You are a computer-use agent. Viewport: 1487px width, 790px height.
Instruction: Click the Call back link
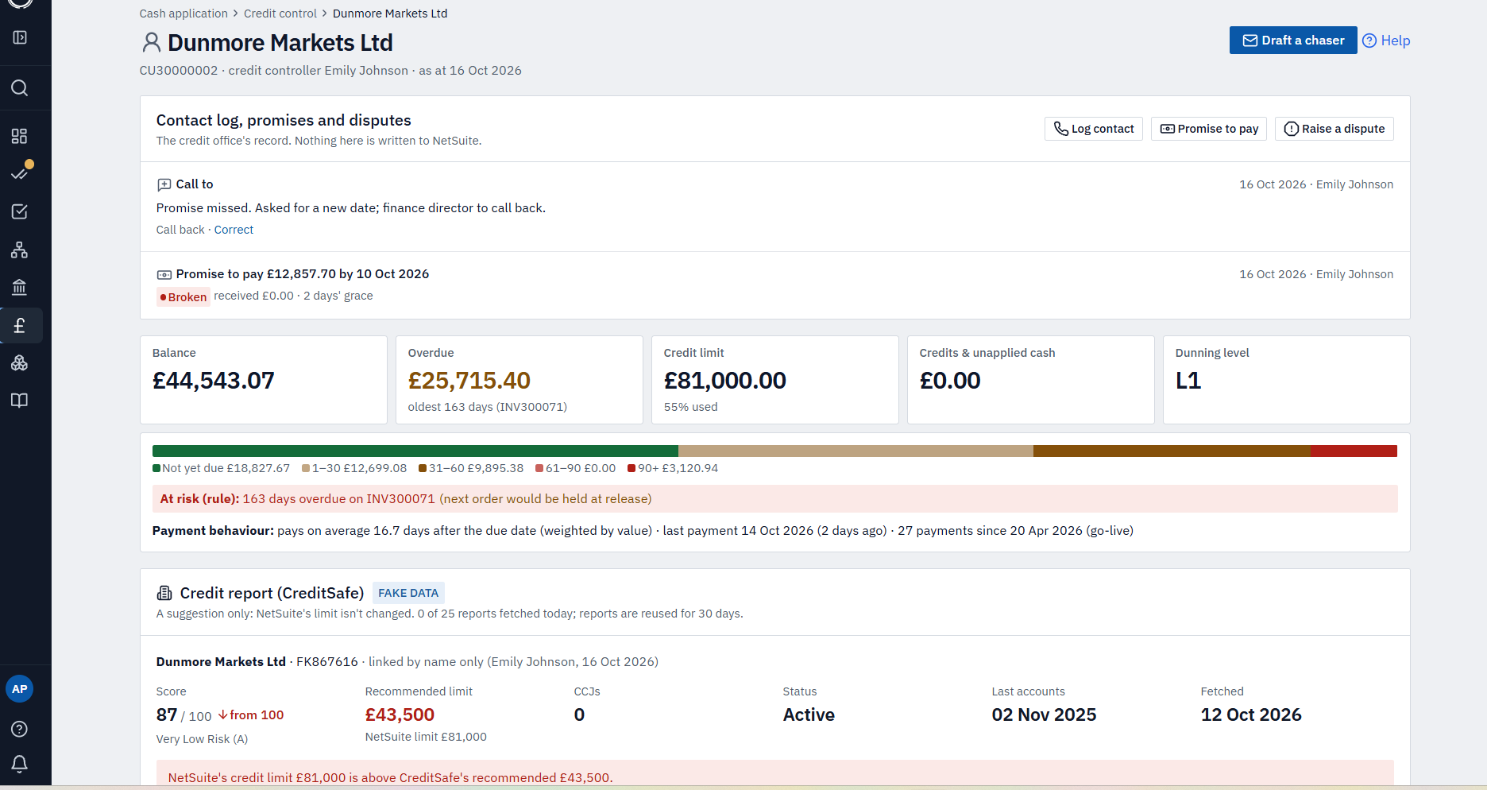[180, 230]
